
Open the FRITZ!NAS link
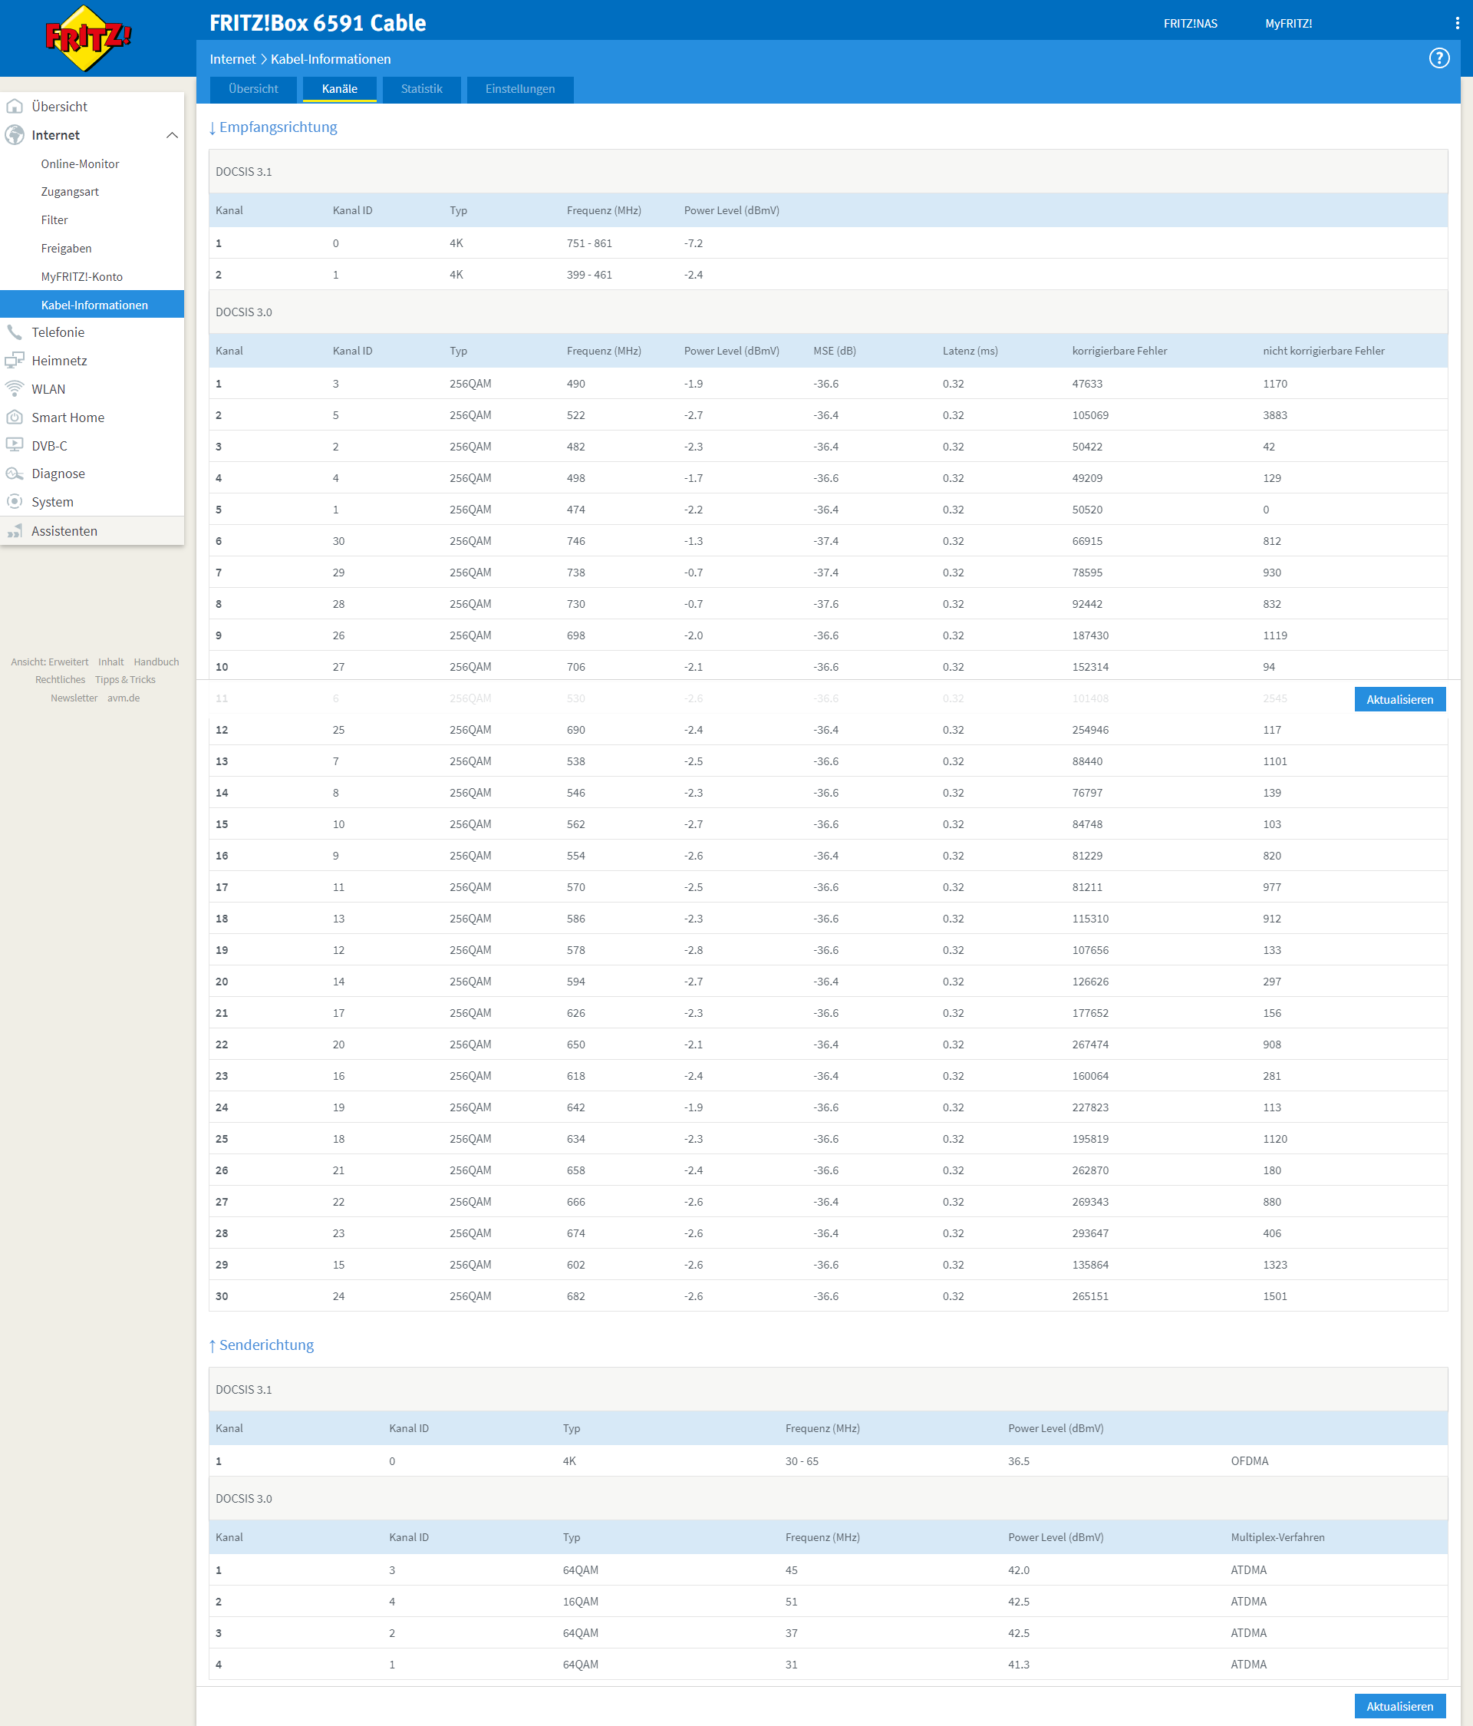(1190, 23)
